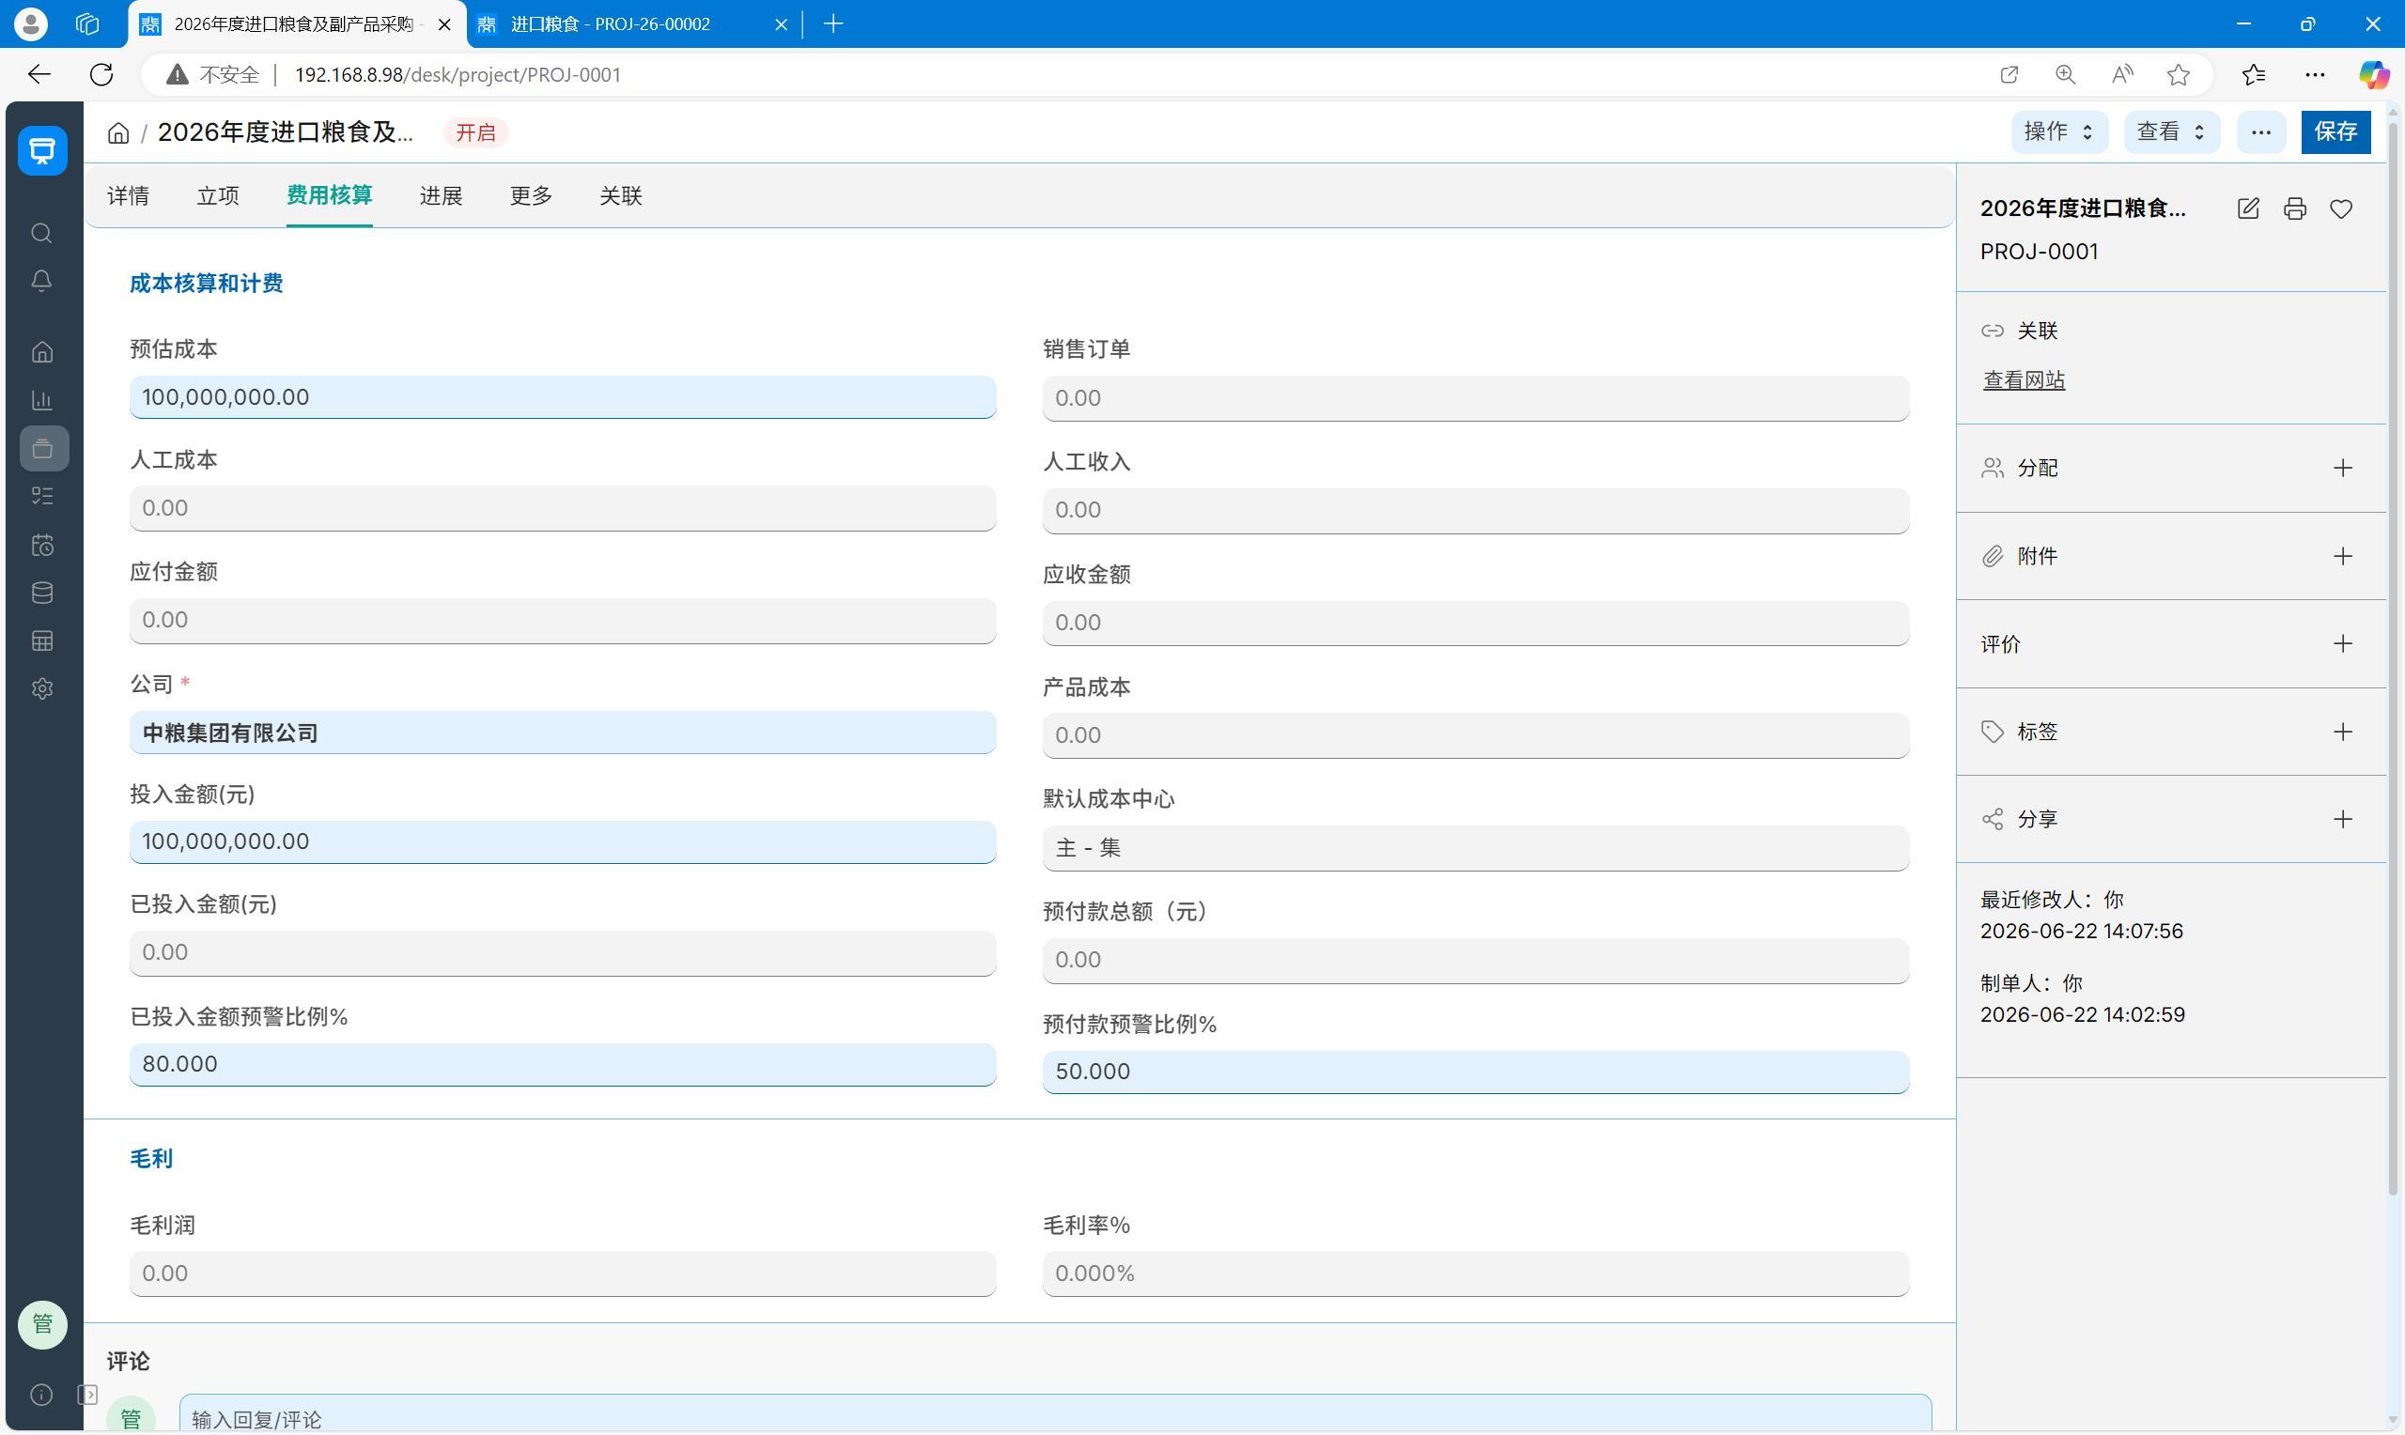
Task: Open sidebar task checklist icon
Action: point(41,496)
